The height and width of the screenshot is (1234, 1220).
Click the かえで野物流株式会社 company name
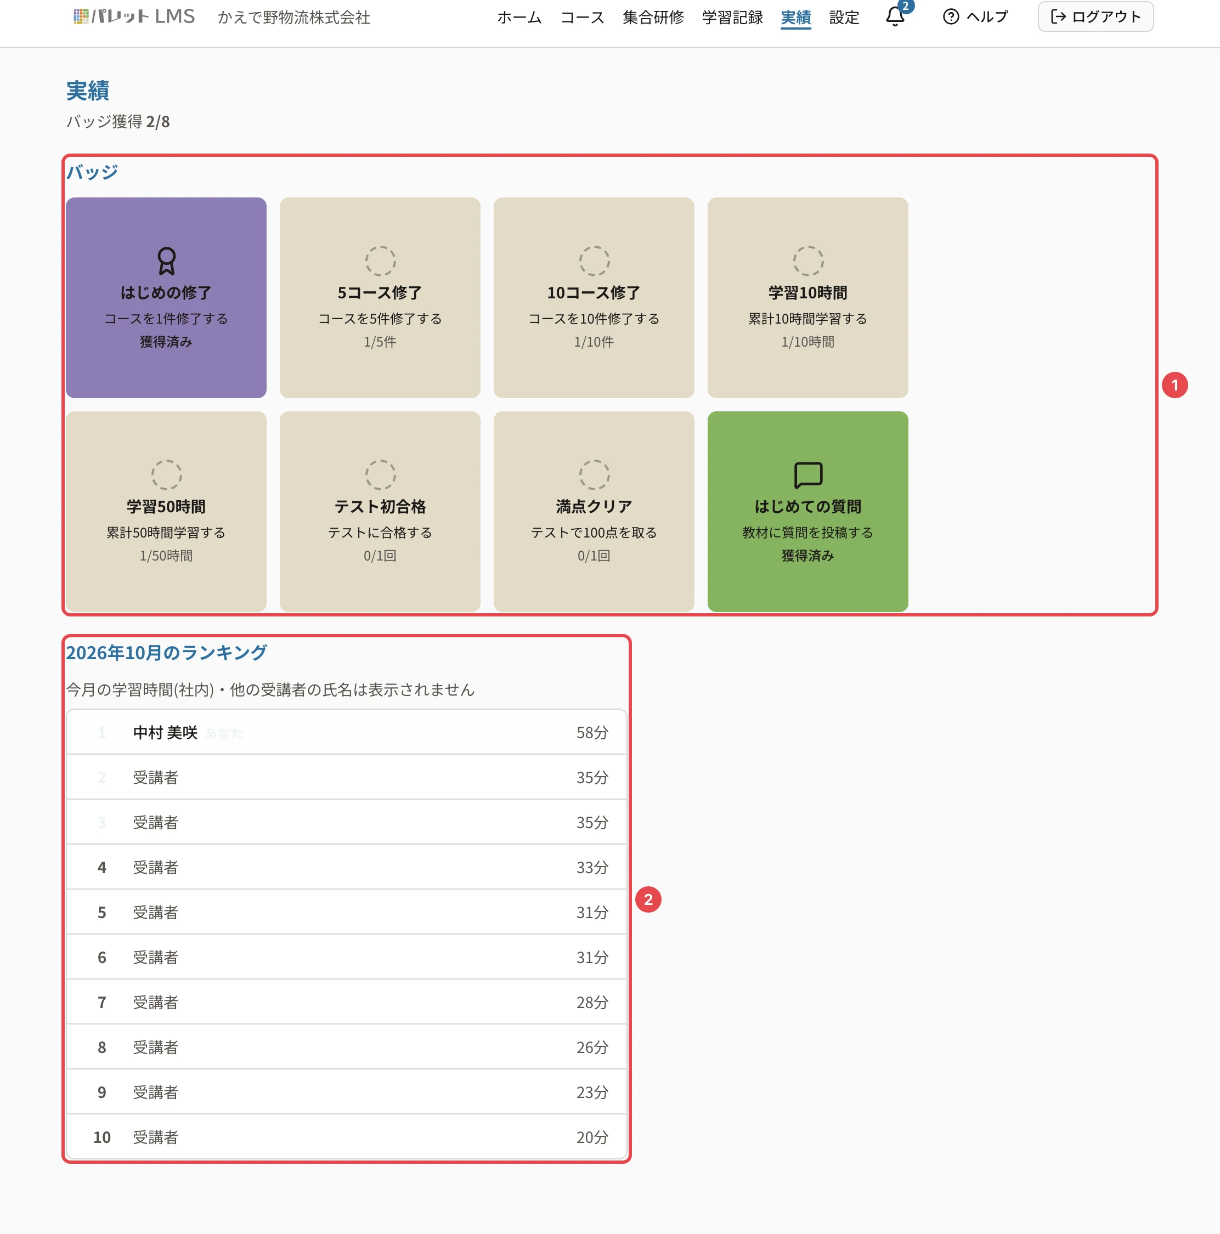point(294,17)
